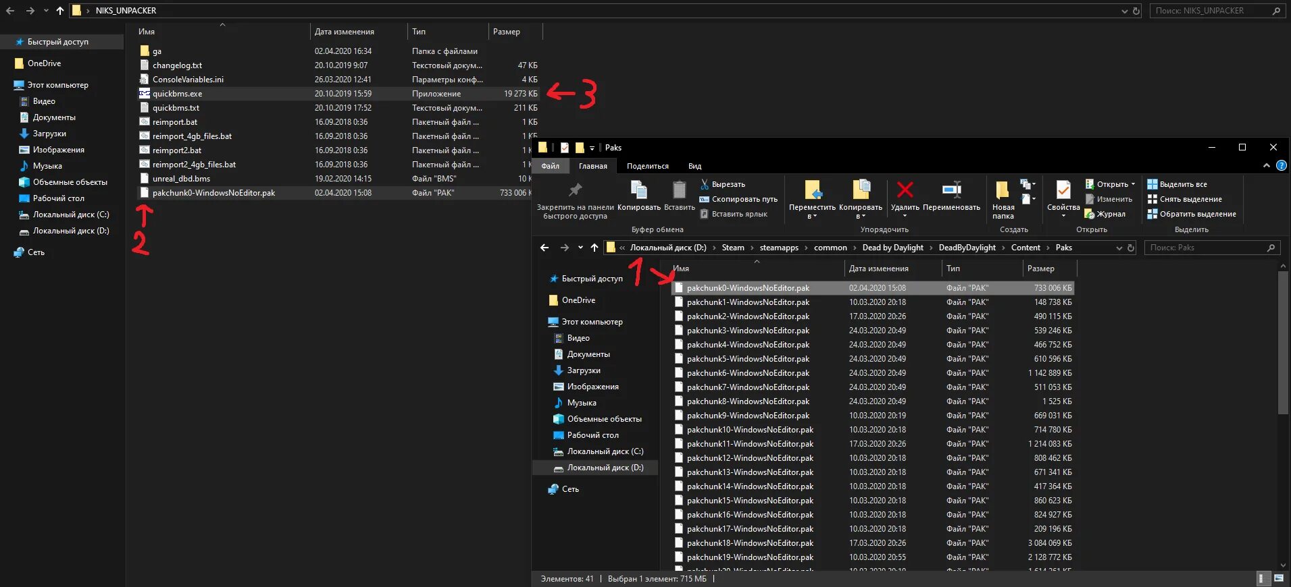Click the blue help question icon
This screenshot has height=587, width=1291.
1281,165
